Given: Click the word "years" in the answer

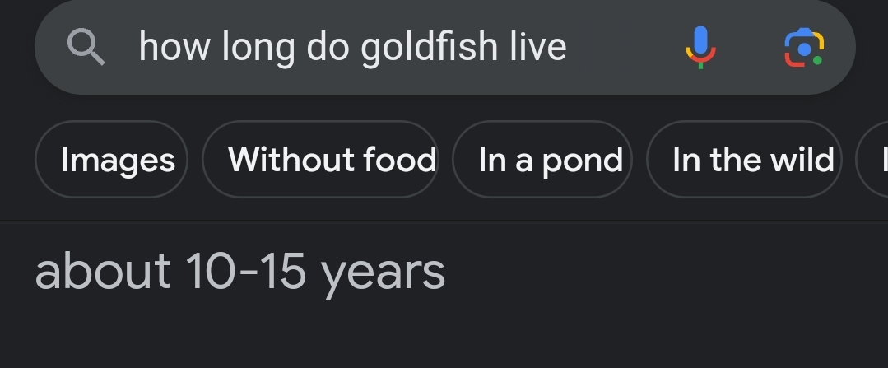Looking at the screenshot, I should click(383, 273).
